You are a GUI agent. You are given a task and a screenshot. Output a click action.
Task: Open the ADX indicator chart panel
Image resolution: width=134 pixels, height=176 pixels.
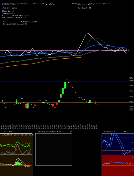click(x=16, y=144)
